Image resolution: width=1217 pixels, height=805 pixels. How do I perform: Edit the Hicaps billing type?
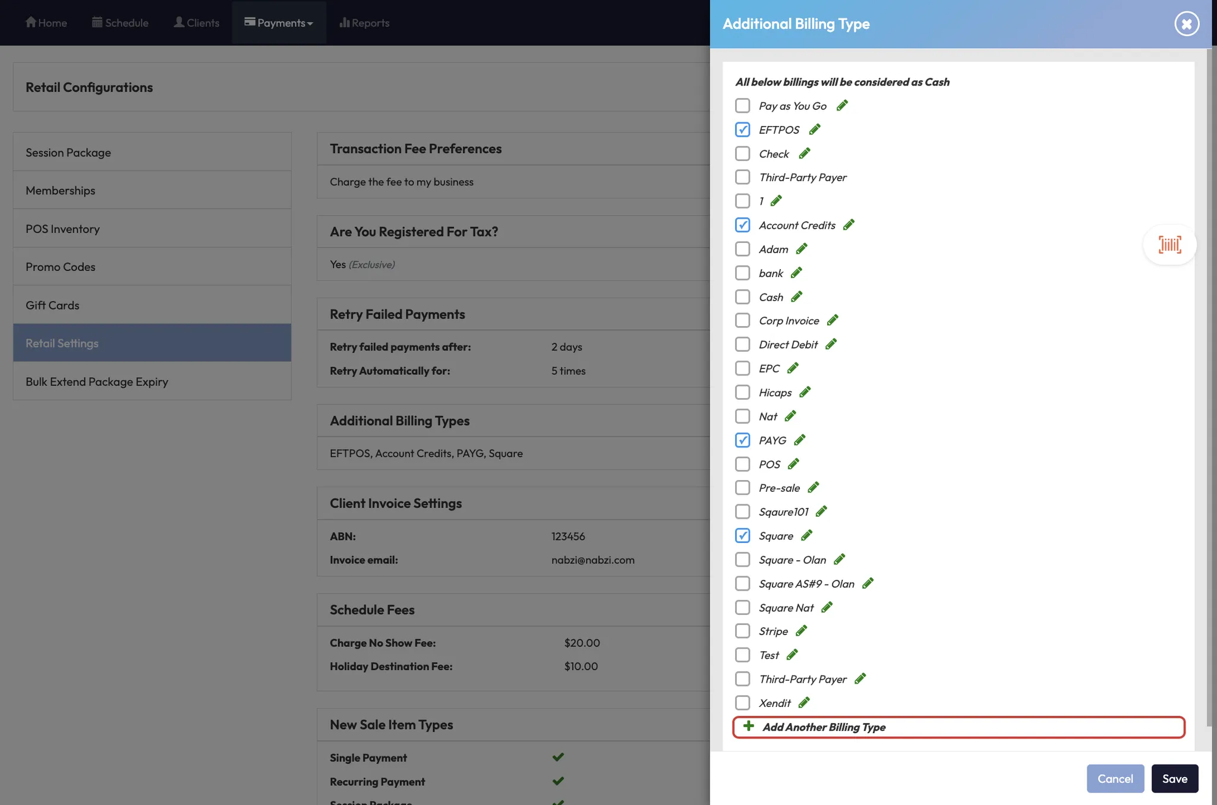[805, 392]
